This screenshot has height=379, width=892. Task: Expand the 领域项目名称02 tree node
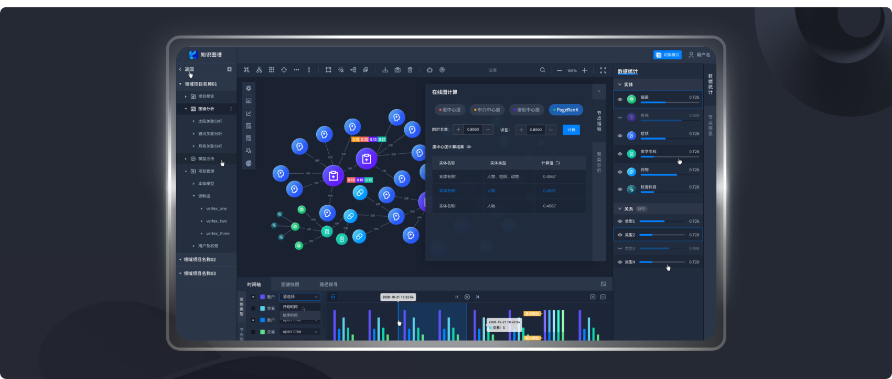[x=180, y=259]
